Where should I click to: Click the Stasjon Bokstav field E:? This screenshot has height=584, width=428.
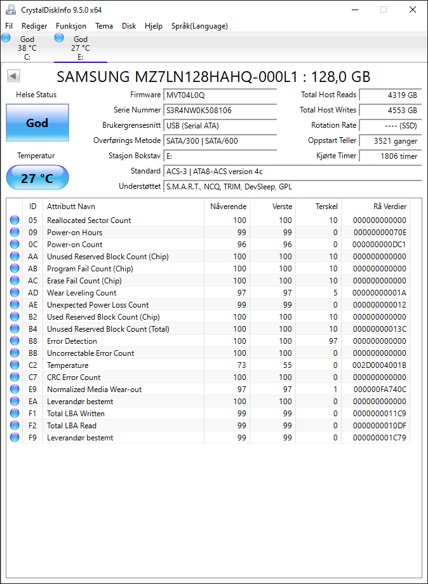[220, 156]
